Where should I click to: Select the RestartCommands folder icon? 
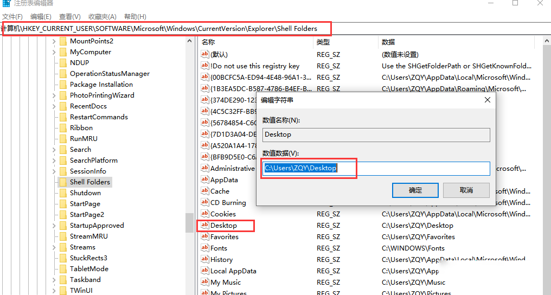click(x=63, y=117)
